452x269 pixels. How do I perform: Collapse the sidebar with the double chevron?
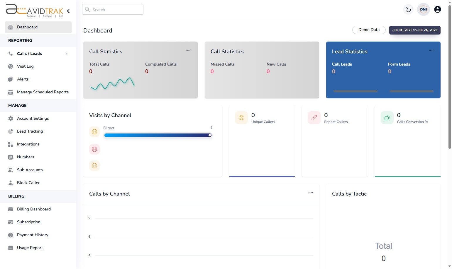pyautogui.click(x=68, y=11)
